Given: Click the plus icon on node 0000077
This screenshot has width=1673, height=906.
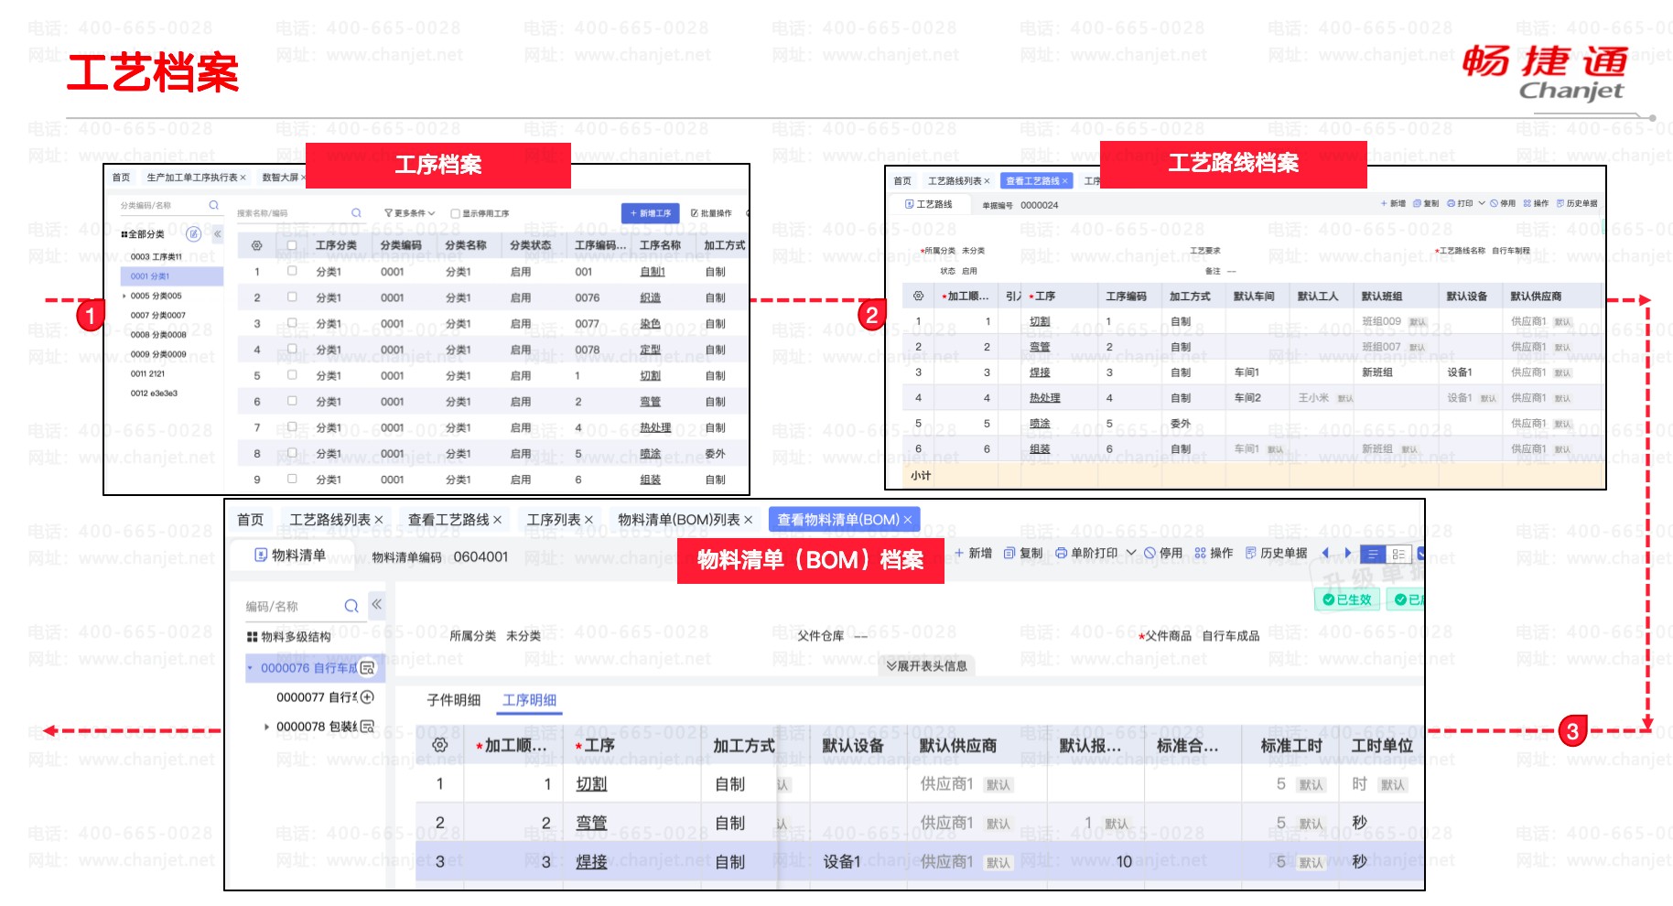Looking at the screenshot, I should [367, 696].
